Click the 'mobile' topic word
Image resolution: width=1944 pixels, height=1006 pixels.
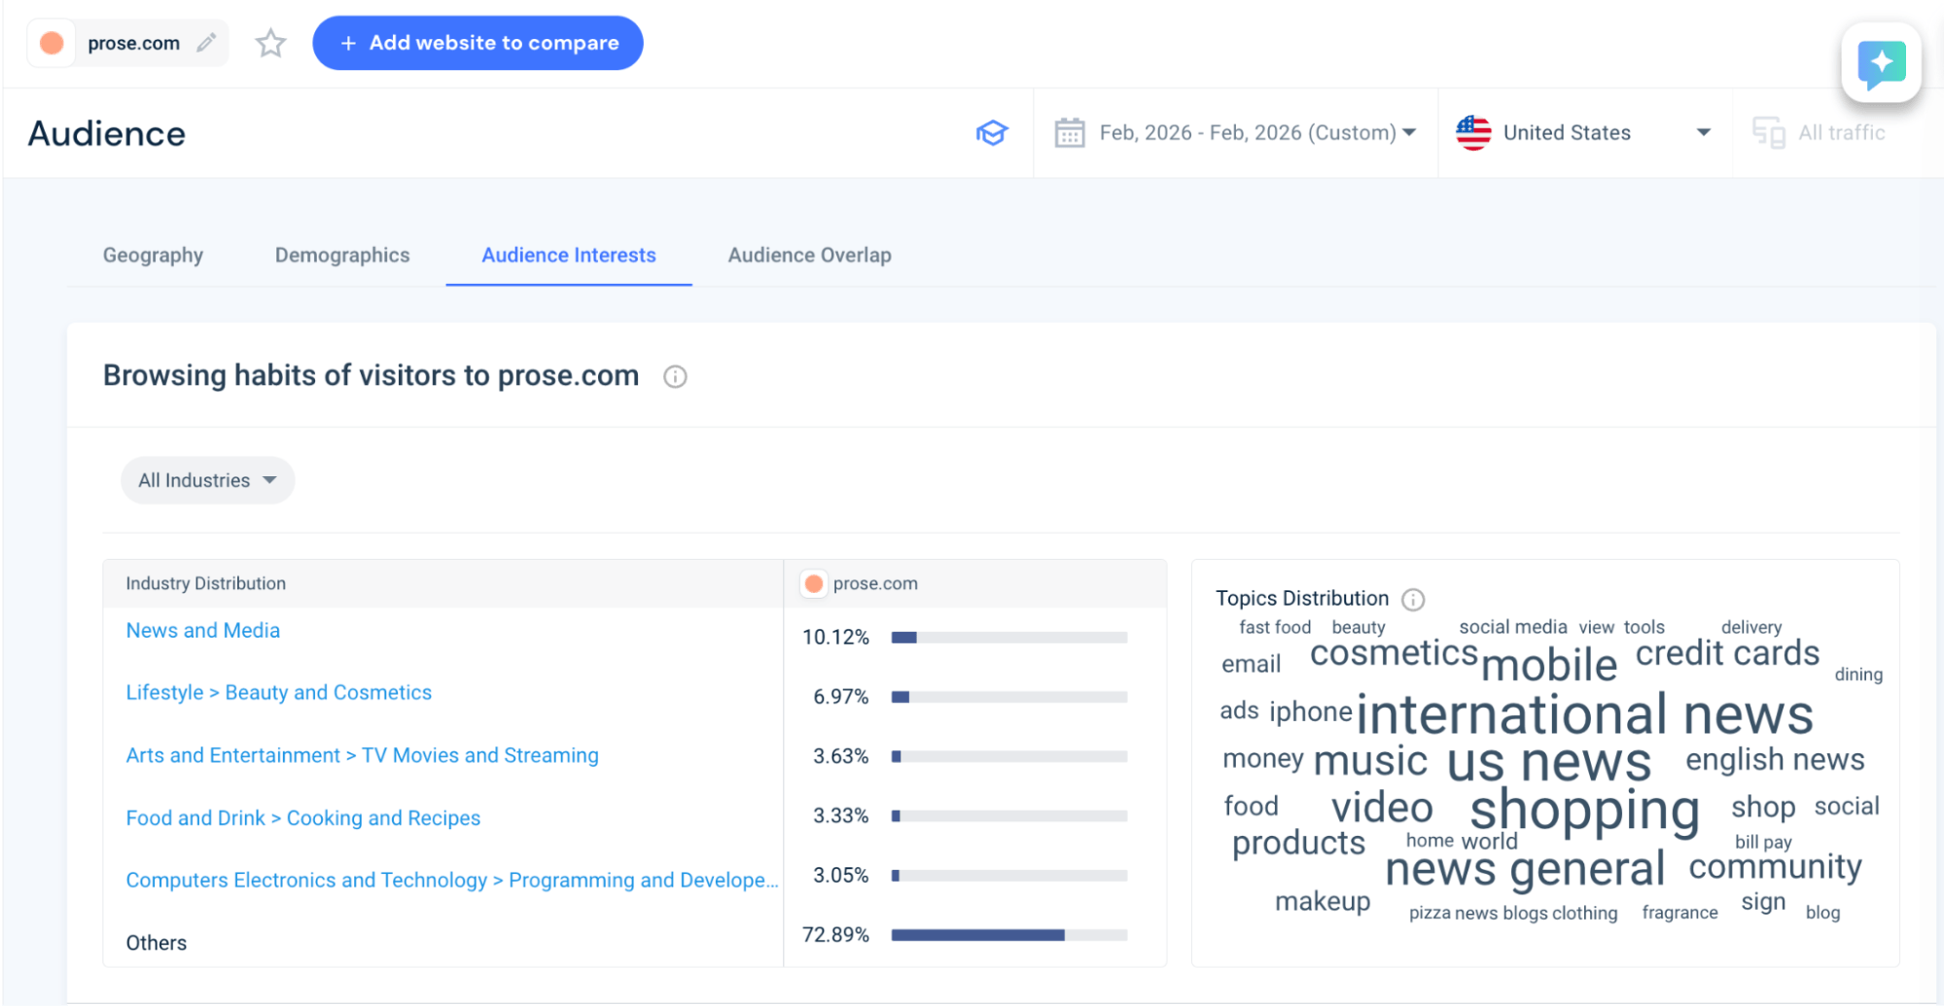point(1549,666)
